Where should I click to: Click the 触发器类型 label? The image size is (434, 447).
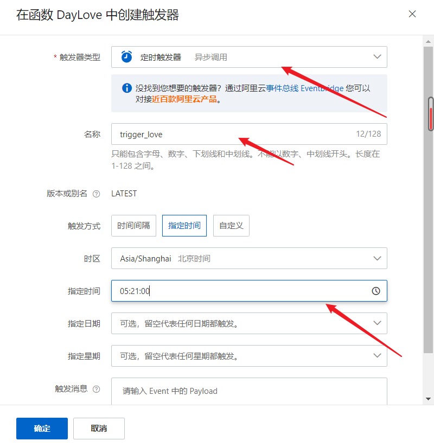[80, 58]
